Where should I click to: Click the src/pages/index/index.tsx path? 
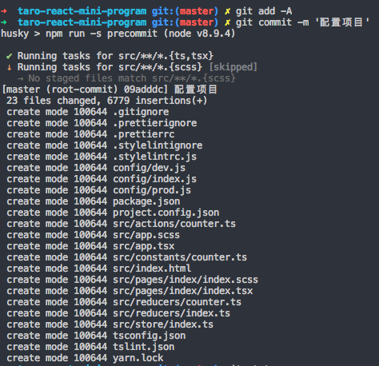pos(183,291)
